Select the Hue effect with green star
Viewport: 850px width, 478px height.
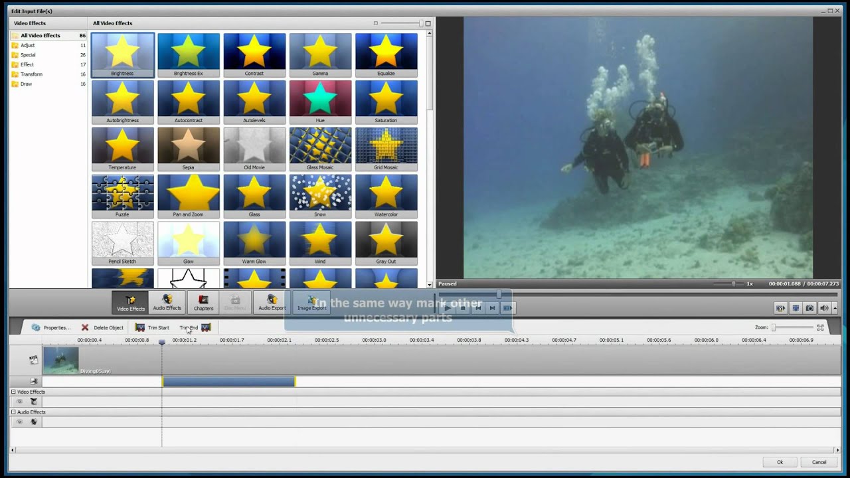point(320,102)
